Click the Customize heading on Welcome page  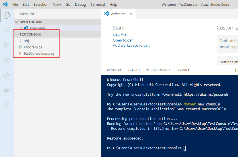227,28
